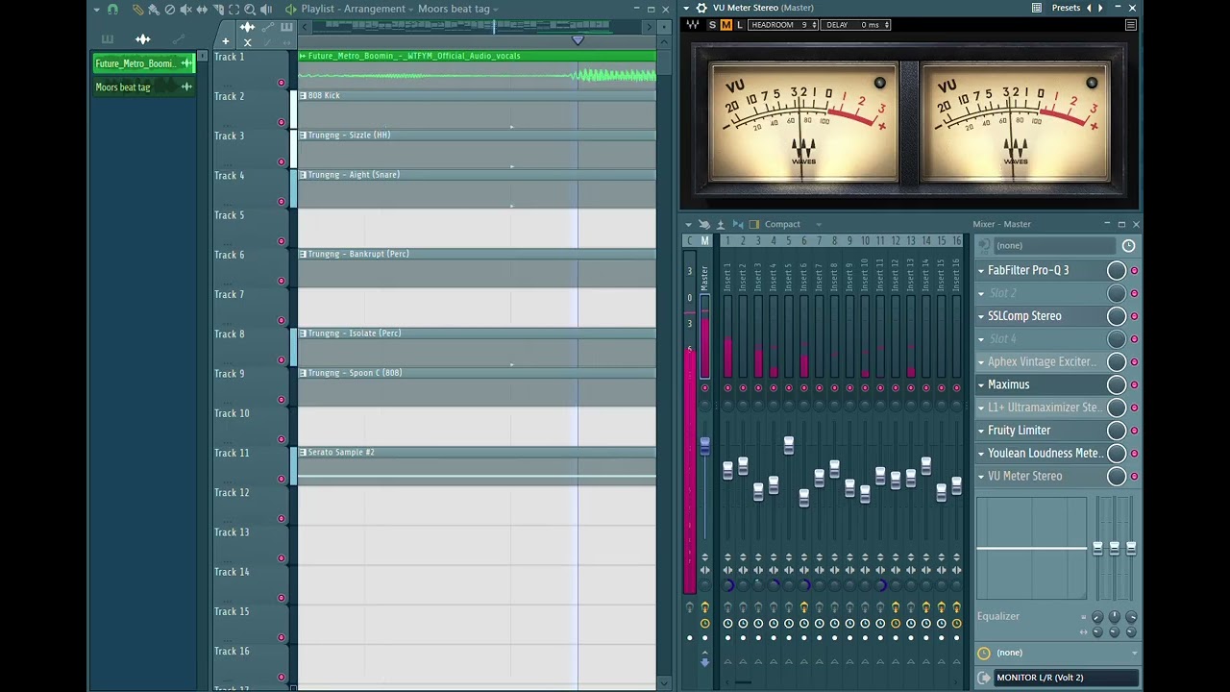
Task: Open the Youlean Loudness Meter slot arrow
Action: (981, 454)
